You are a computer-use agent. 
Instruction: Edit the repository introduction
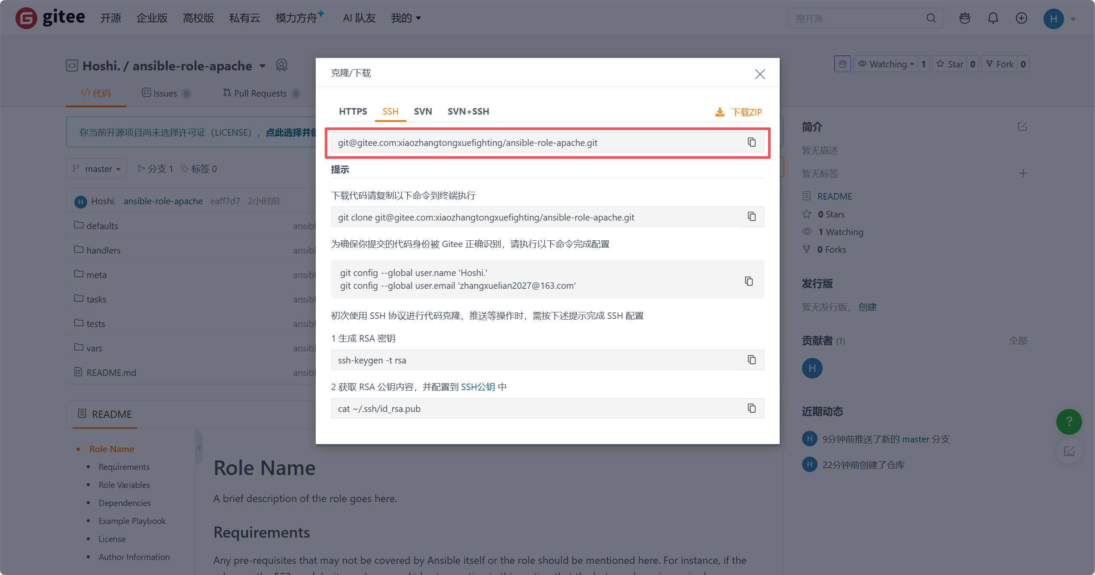click(x=1022, y=127)
